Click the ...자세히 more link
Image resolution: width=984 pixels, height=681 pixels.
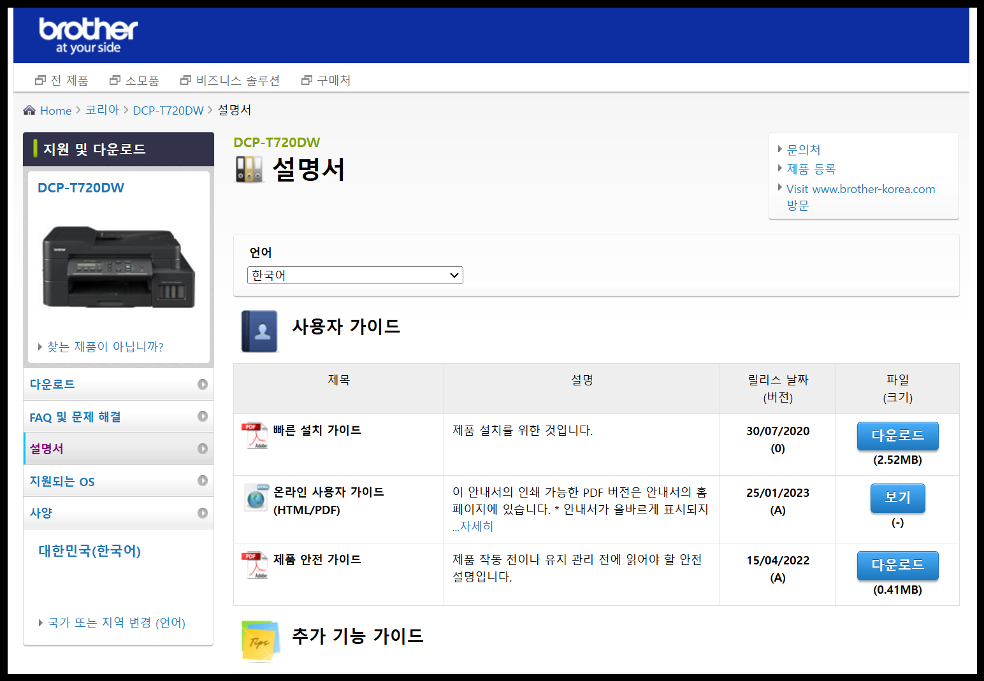point(473,526)
